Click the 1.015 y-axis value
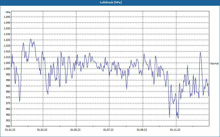The width and height of the screenshot is (220, 137). pyautogui.click(x=7, y=52)
